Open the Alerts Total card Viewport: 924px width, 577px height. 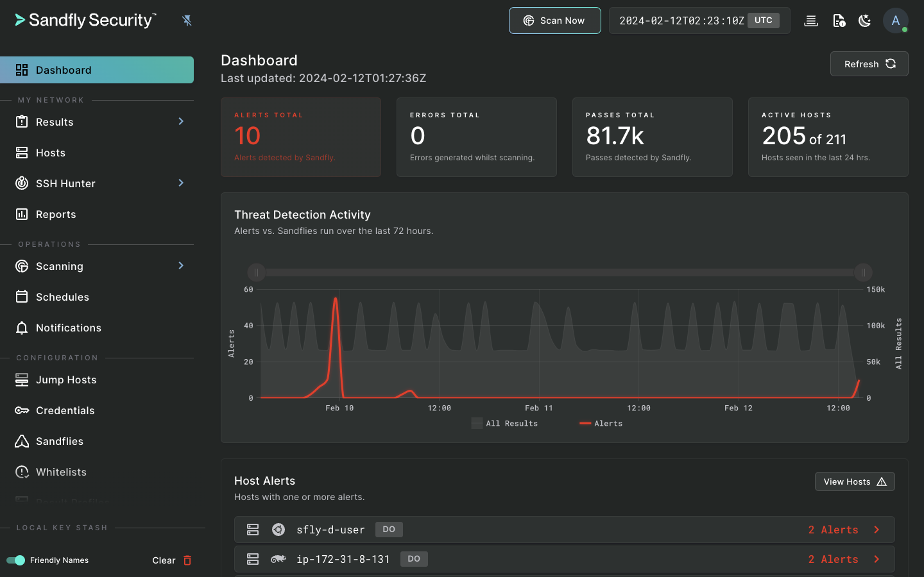click(301, 137)
